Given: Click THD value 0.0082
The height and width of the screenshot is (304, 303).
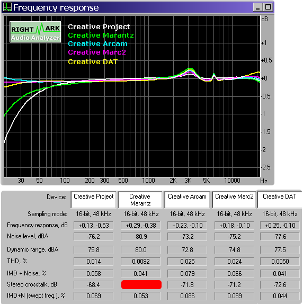Looking at the screenshot, I should [140, 262].
